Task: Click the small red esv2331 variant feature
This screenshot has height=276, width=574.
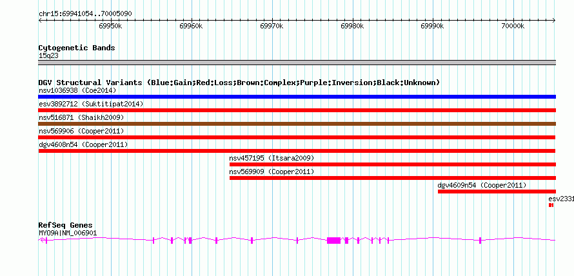Action: pos(551,205)
